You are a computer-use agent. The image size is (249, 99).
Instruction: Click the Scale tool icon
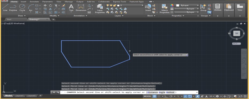click(50, 12)
